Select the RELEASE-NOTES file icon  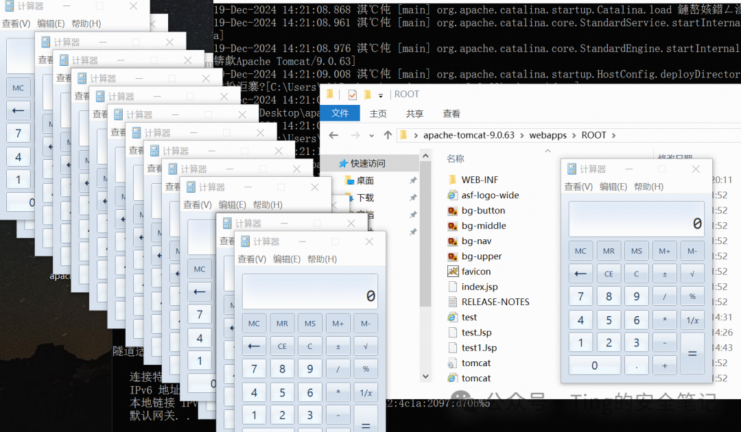point(453,302)
